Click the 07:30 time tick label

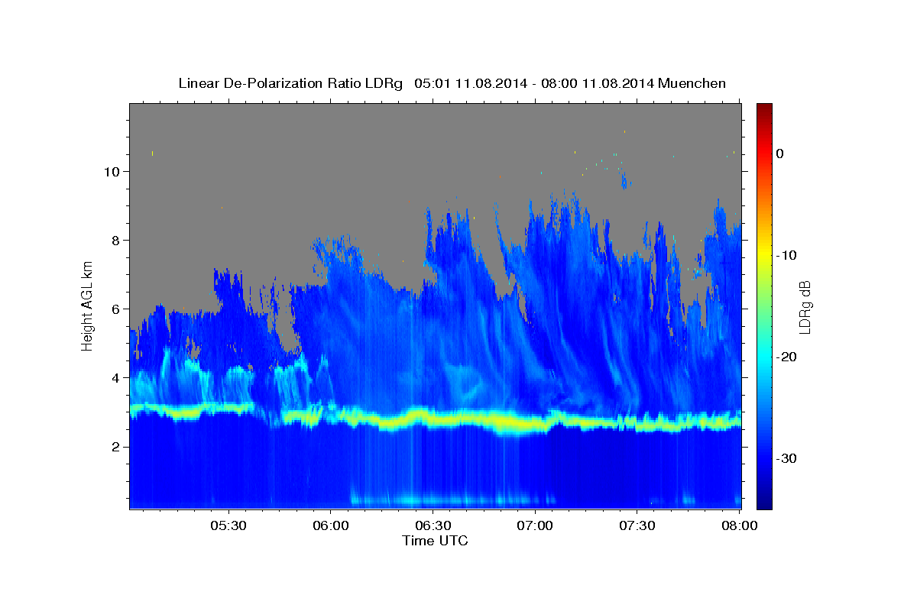(637, 526)
